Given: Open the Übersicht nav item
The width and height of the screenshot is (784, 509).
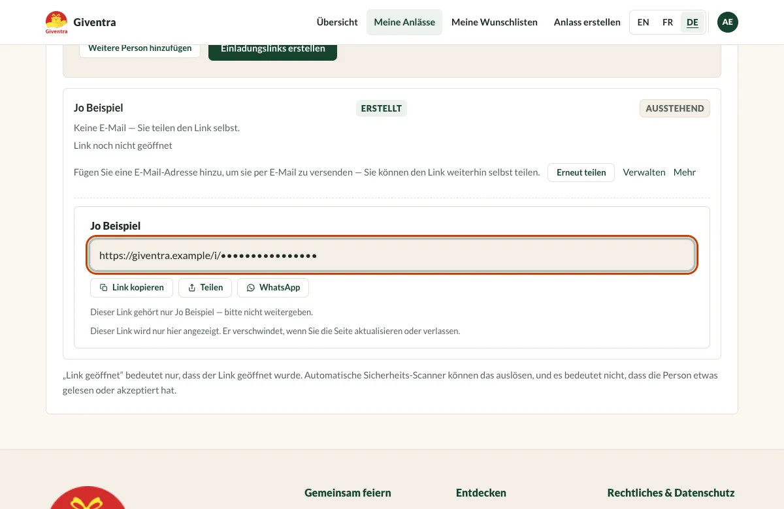Looking at the screenshot, I should tap(337, 22).
